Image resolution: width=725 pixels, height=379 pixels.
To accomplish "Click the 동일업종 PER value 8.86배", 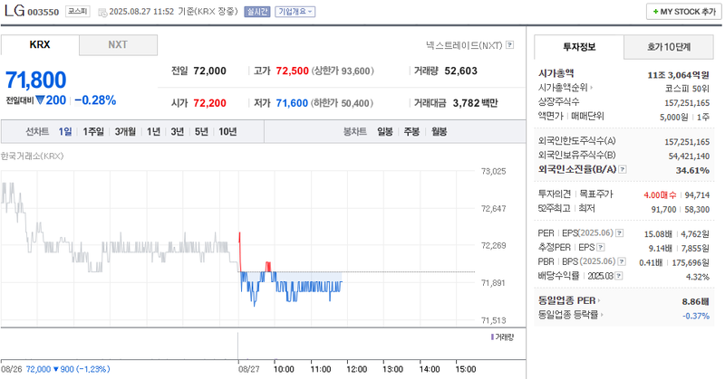I will (x=695, y=302).
